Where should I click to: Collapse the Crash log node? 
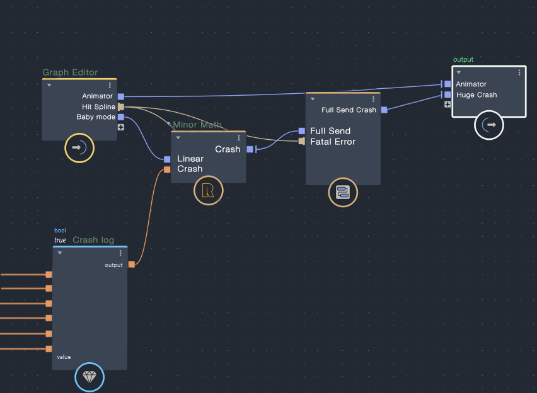coord(60,253)
